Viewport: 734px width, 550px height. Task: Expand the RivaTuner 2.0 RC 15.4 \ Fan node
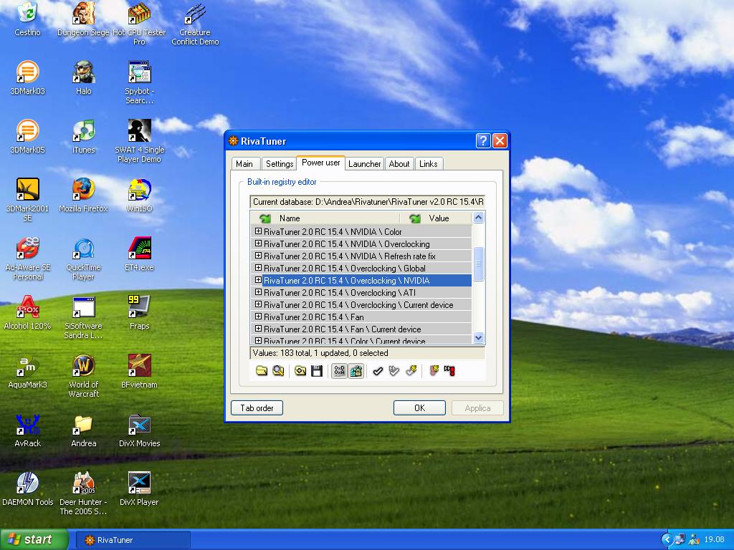(x=258, y=316)
